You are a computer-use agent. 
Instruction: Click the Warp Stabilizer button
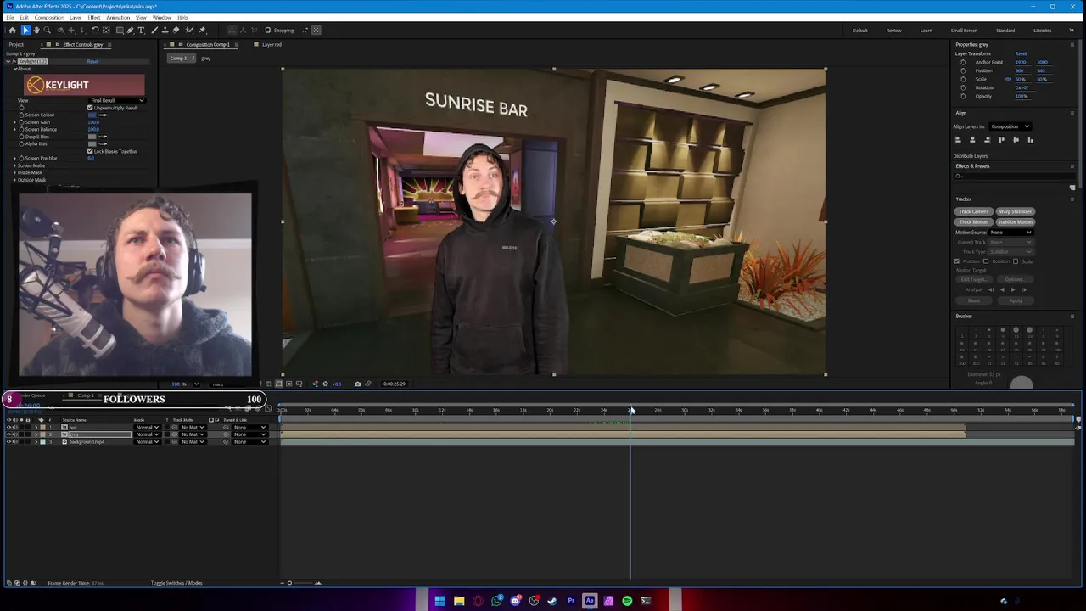click(1015, 211)
